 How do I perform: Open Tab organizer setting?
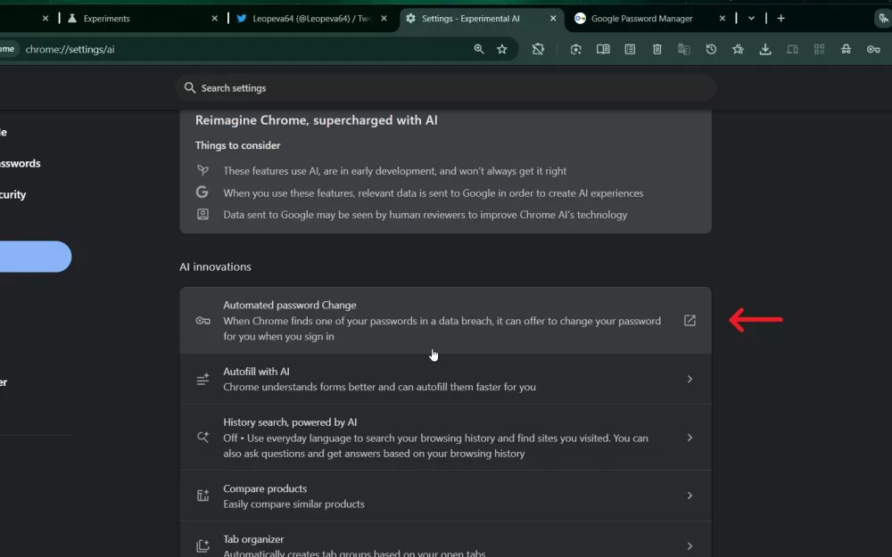point(445,539)
